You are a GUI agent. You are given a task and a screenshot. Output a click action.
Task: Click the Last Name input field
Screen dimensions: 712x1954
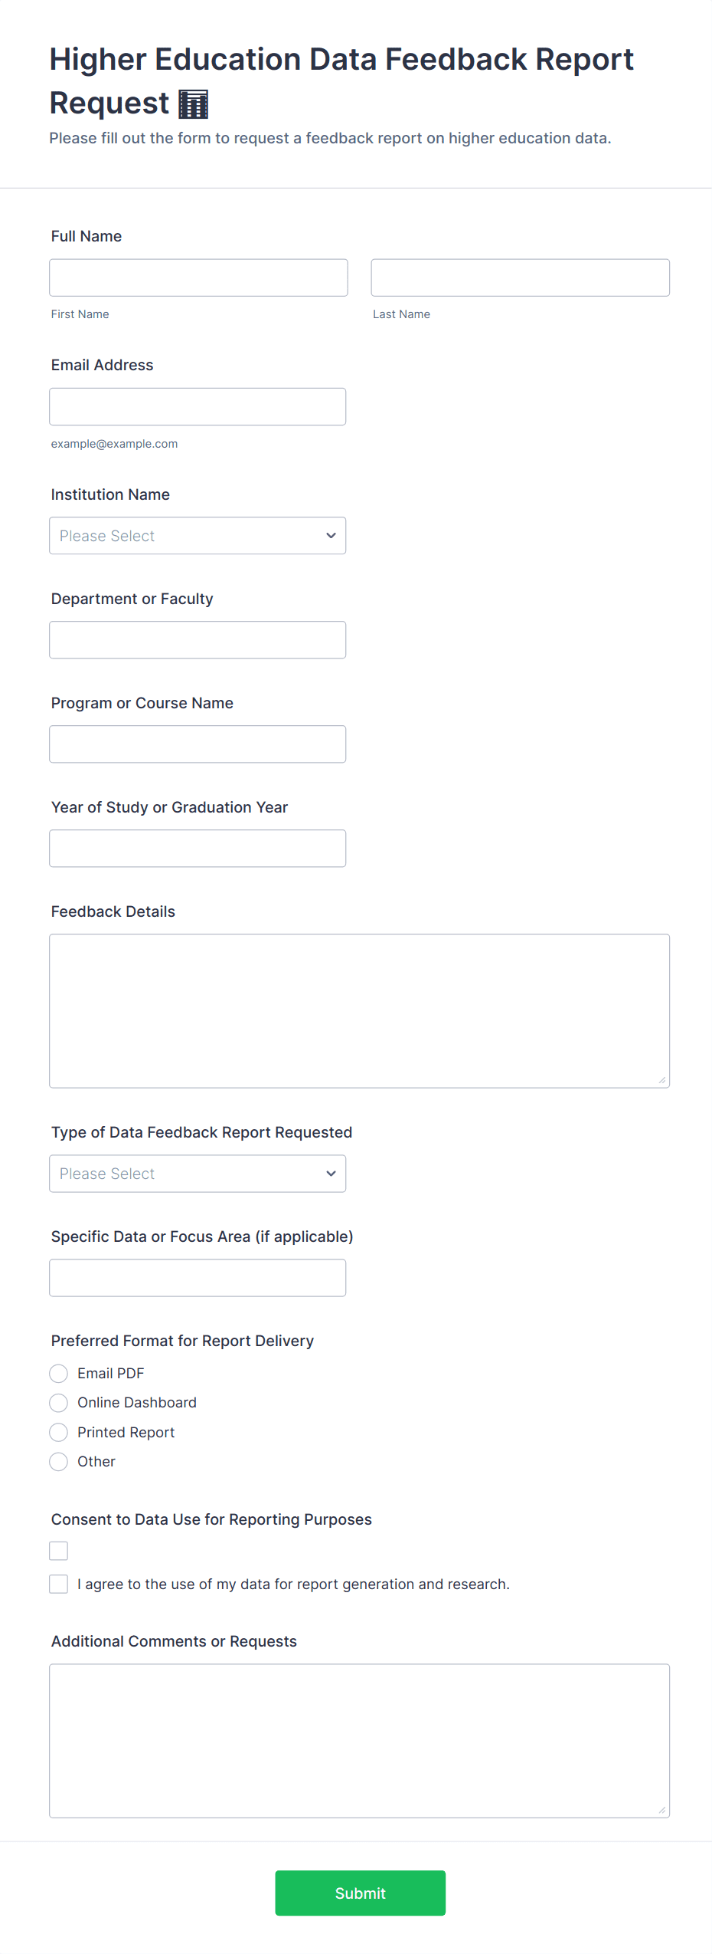click(520, 278)
